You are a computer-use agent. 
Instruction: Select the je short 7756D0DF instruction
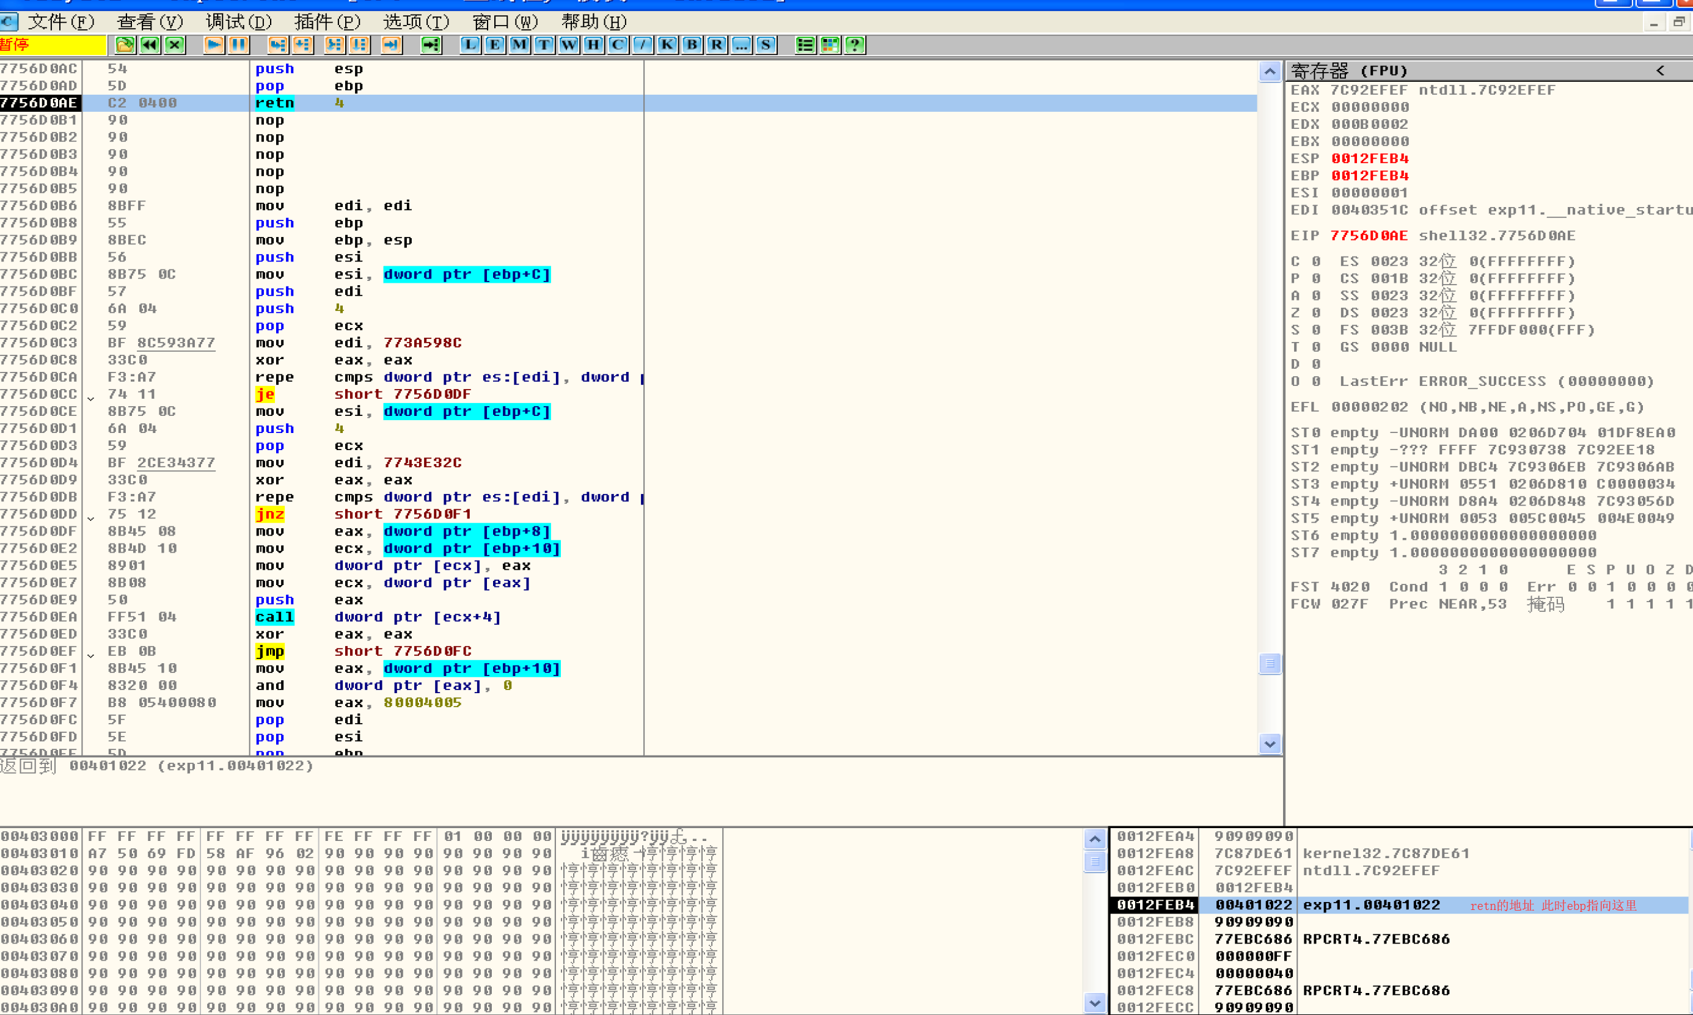pos(628,395)
